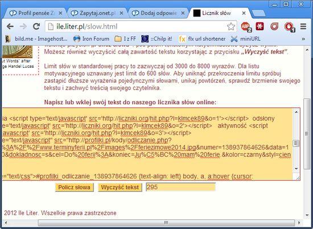This screenshot has width=313, height=229.
Task: Open the Adblock Plus extension icon
Action: coord(246,27)
